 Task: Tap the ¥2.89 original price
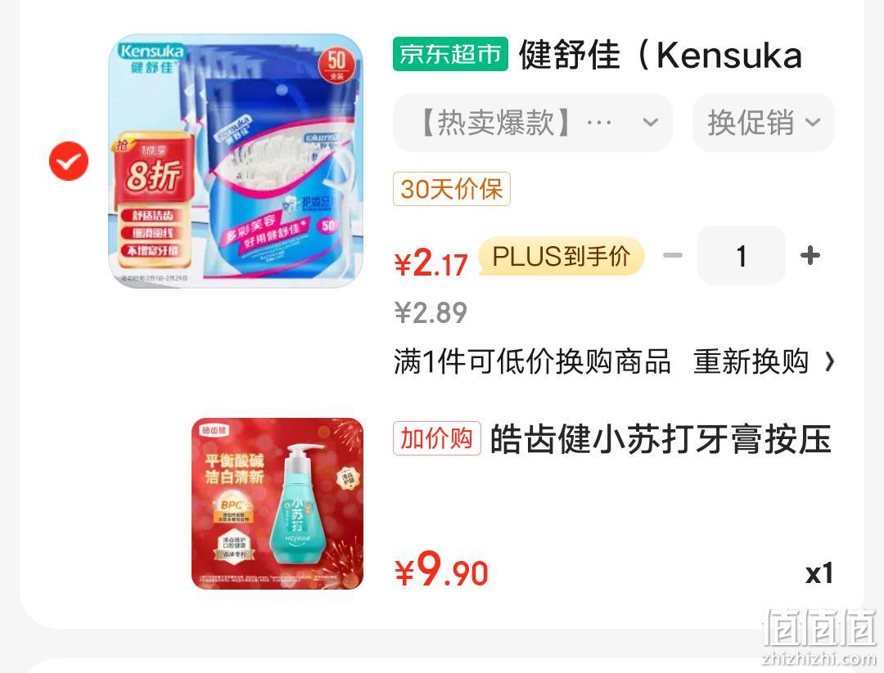point(431,312)
